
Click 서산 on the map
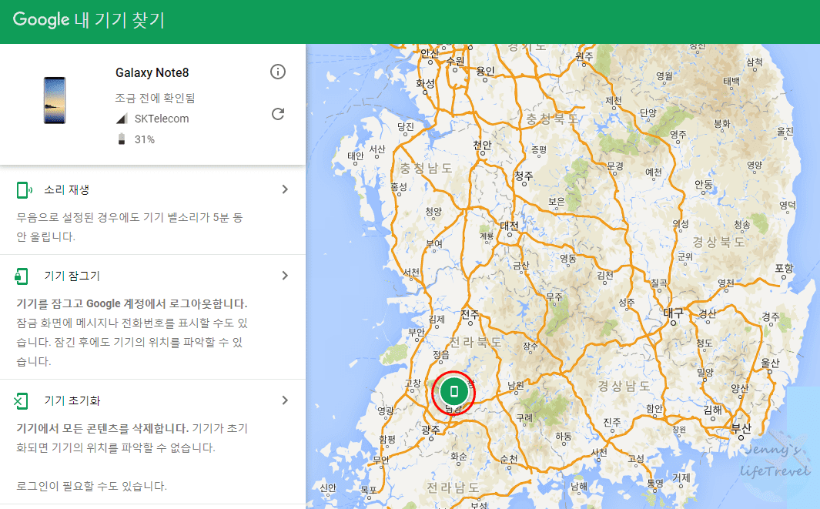(377, 149)
